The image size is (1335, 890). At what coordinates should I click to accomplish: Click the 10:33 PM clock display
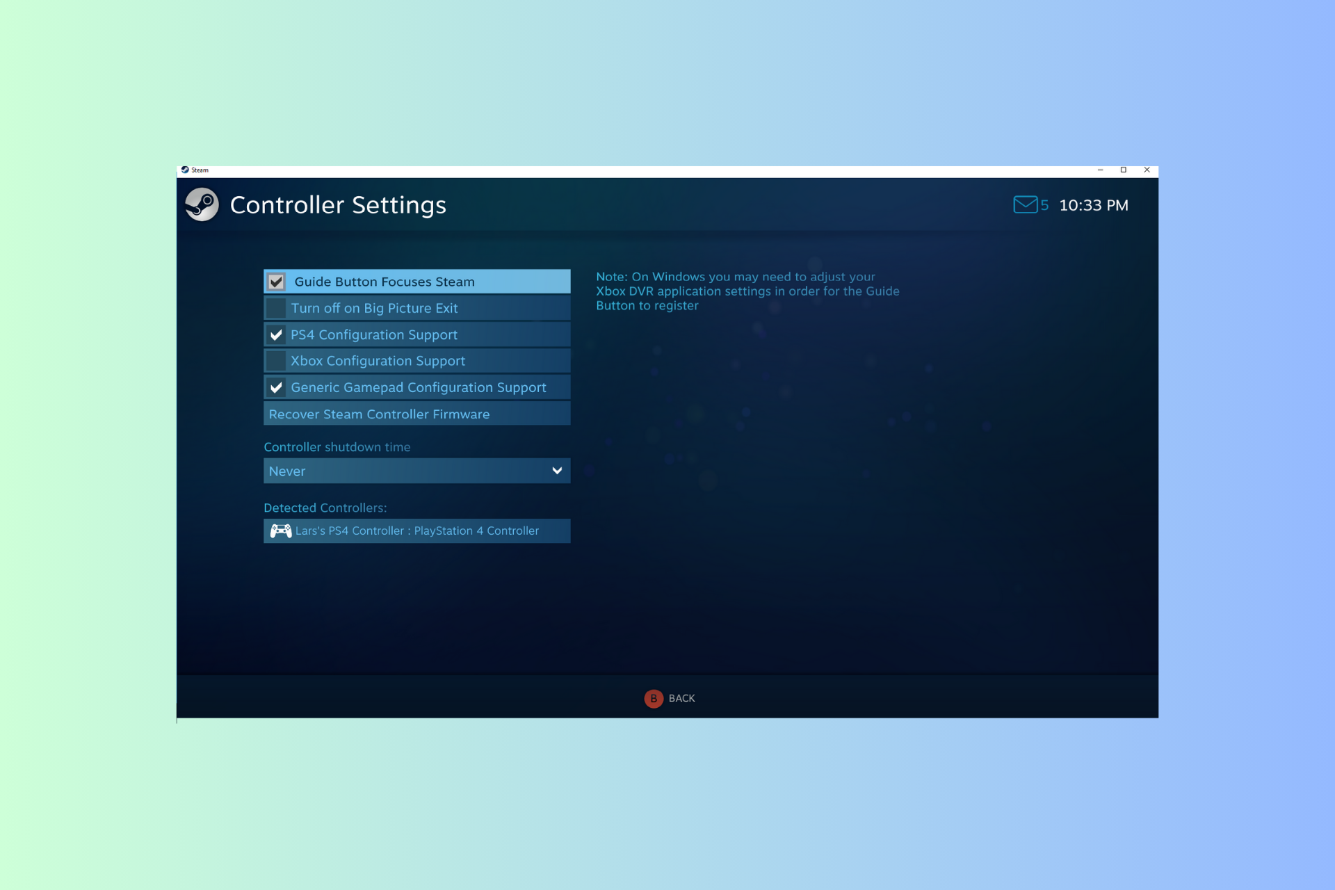[x=1093, y=204]
